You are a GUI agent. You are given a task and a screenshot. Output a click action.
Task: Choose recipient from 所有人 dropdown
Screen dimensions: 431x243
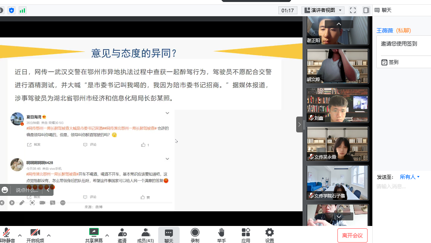[x=410, y=177]
